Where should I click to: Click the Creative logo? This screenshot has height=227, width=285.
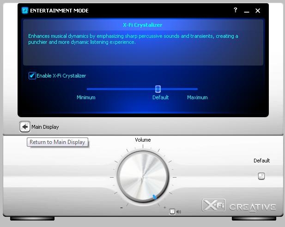click(x=253, y=207)
